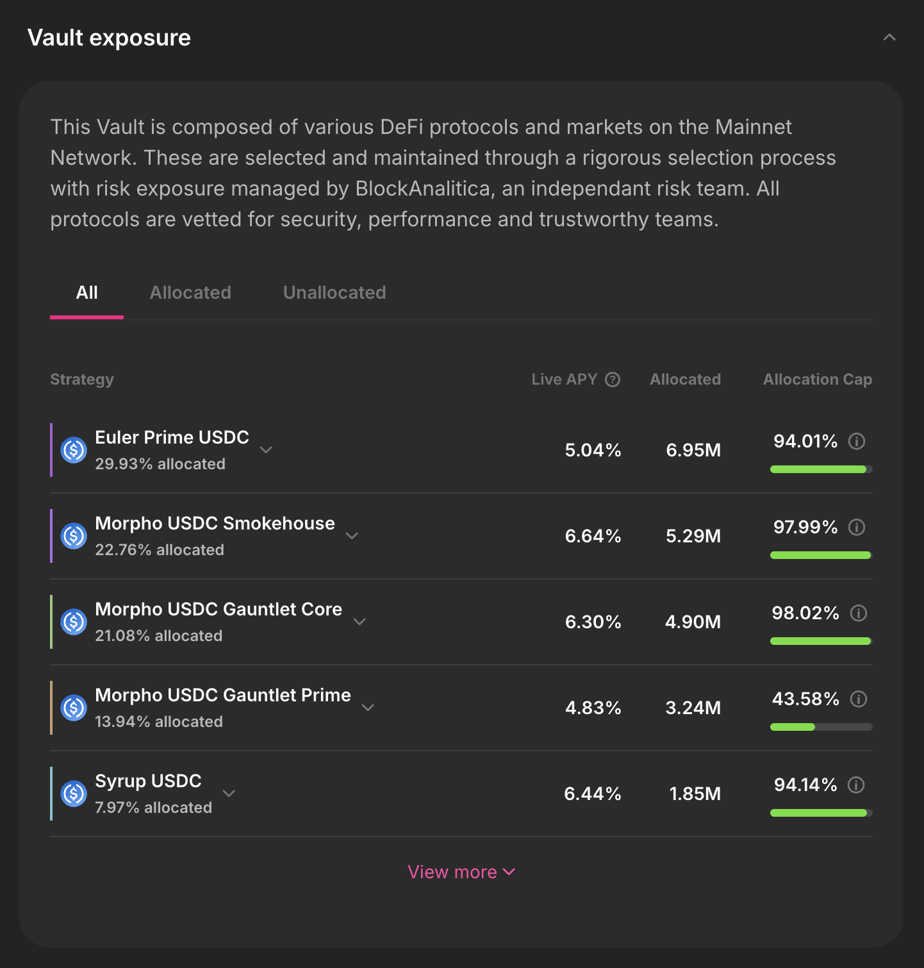Click the View more link
The width and height of the screenshot is (924, 968).
click(461, 872)
